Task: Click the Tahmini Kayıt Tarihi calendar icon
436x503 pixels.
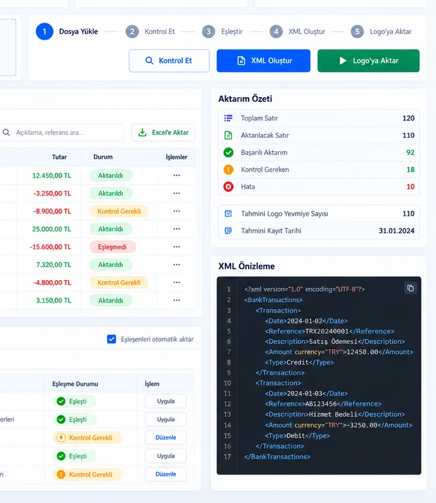Action: 228,230
